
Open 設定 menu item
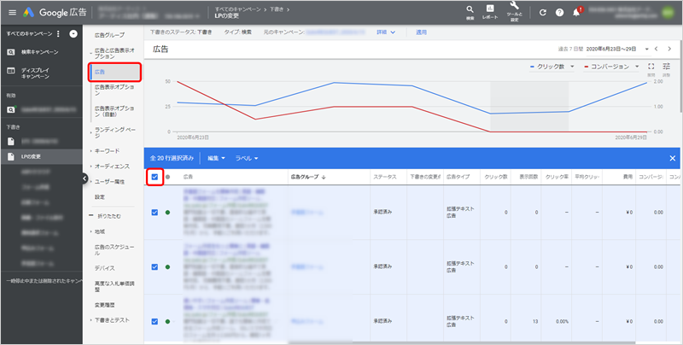pyautogui.click(x=100, y=197)
